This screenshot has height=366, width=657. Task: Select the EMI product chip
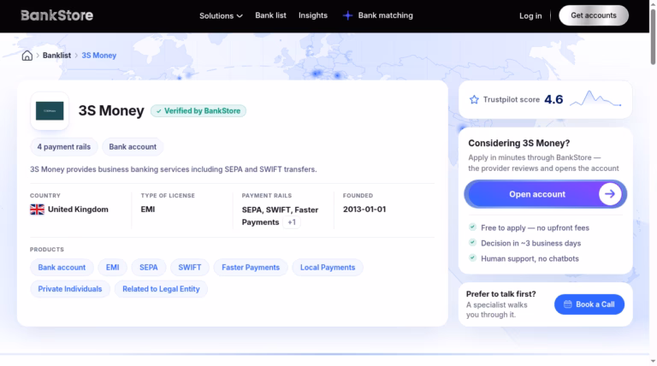pos(112,268)
